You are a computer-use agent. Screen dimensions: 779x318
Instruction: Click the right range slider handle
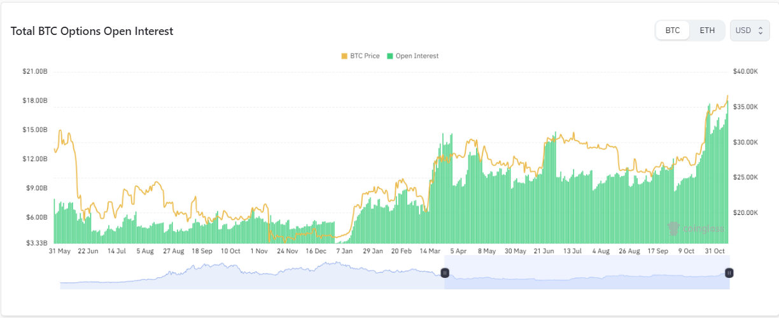tap(729, 273)
